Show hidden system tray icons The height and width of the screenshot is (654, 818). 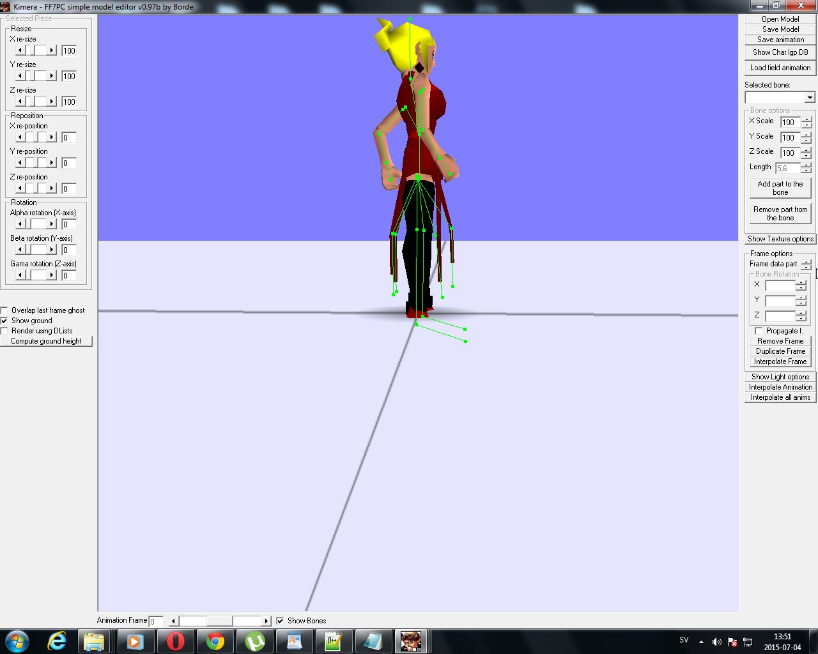(x=701, y=641)
